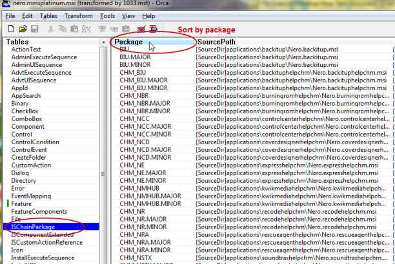This screenshot has height=264, width=395.
Task: Click the Save floppy disk icon
Action: tap(34, 29)
